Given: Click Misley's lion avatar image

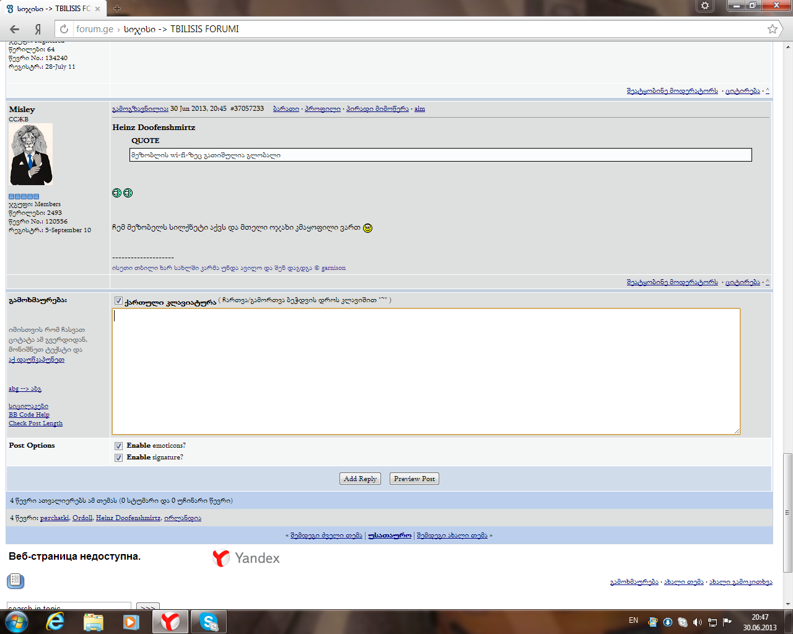Looking at the screenshot, I should pyautogui.click(x=31, y=154).
